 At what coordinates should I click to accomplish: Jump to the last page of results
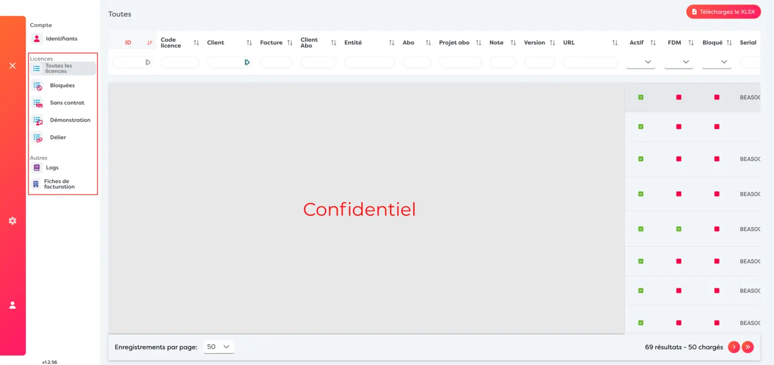click(748, 347)
